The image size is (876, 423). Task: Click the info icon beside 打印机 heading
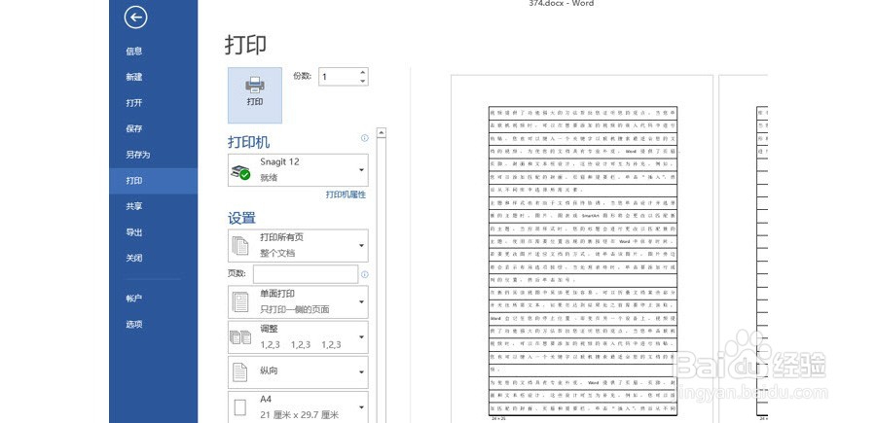click(365, 138)
